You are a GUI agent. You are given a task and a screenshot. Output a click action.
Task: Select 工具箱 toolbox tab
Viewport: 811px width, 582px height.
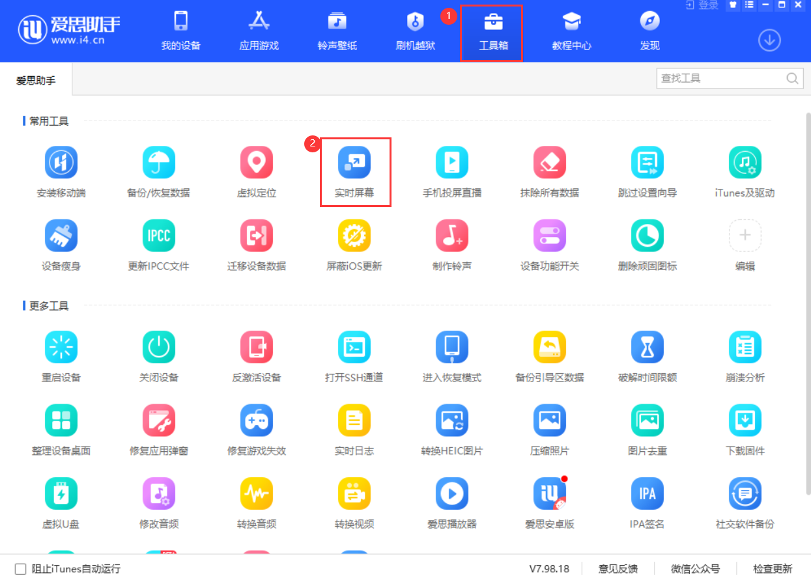click(492, 31)
